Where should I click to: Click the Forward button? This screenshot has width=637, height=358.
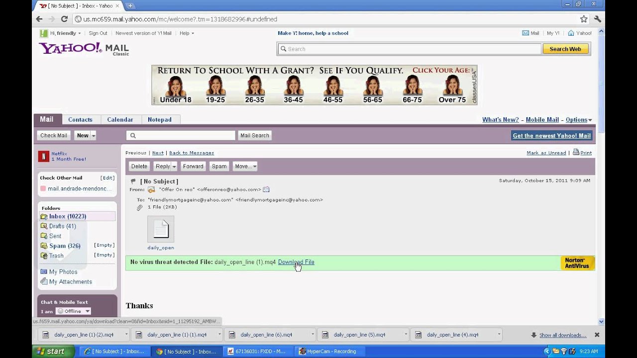193,167
